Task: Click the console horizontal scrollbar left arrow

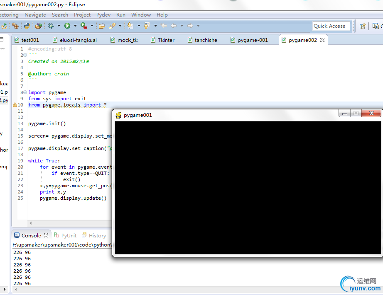Action: 16,289
